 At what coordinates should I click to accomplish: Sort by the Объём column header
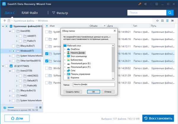tap(93, 26)
